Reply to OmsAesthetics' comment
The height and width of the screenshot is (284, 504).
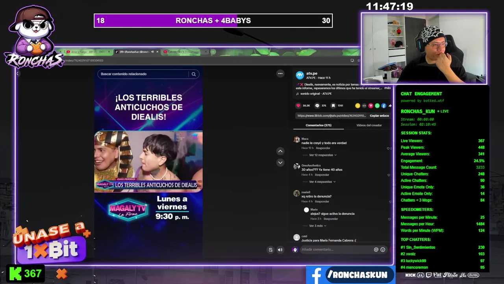[322, 175]
